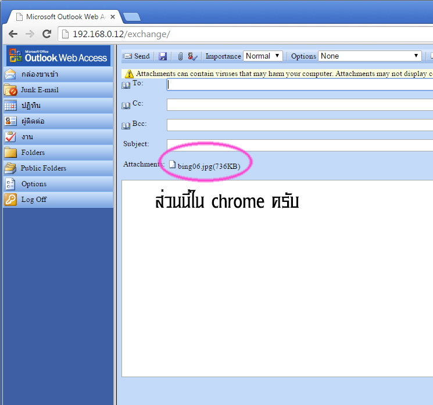
Task: Click the browser address bar URL
Action: click(121, 34)
